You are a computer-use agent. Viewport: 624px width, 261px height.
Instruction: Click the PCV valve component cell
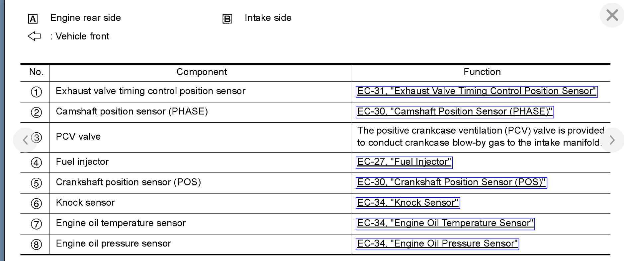click(78, 137)
